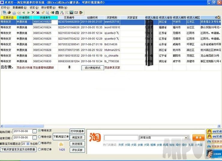This screenshot has height=161, width=222.
Task: Open the 积分管理(M) menu
Action: click(48, 8)
